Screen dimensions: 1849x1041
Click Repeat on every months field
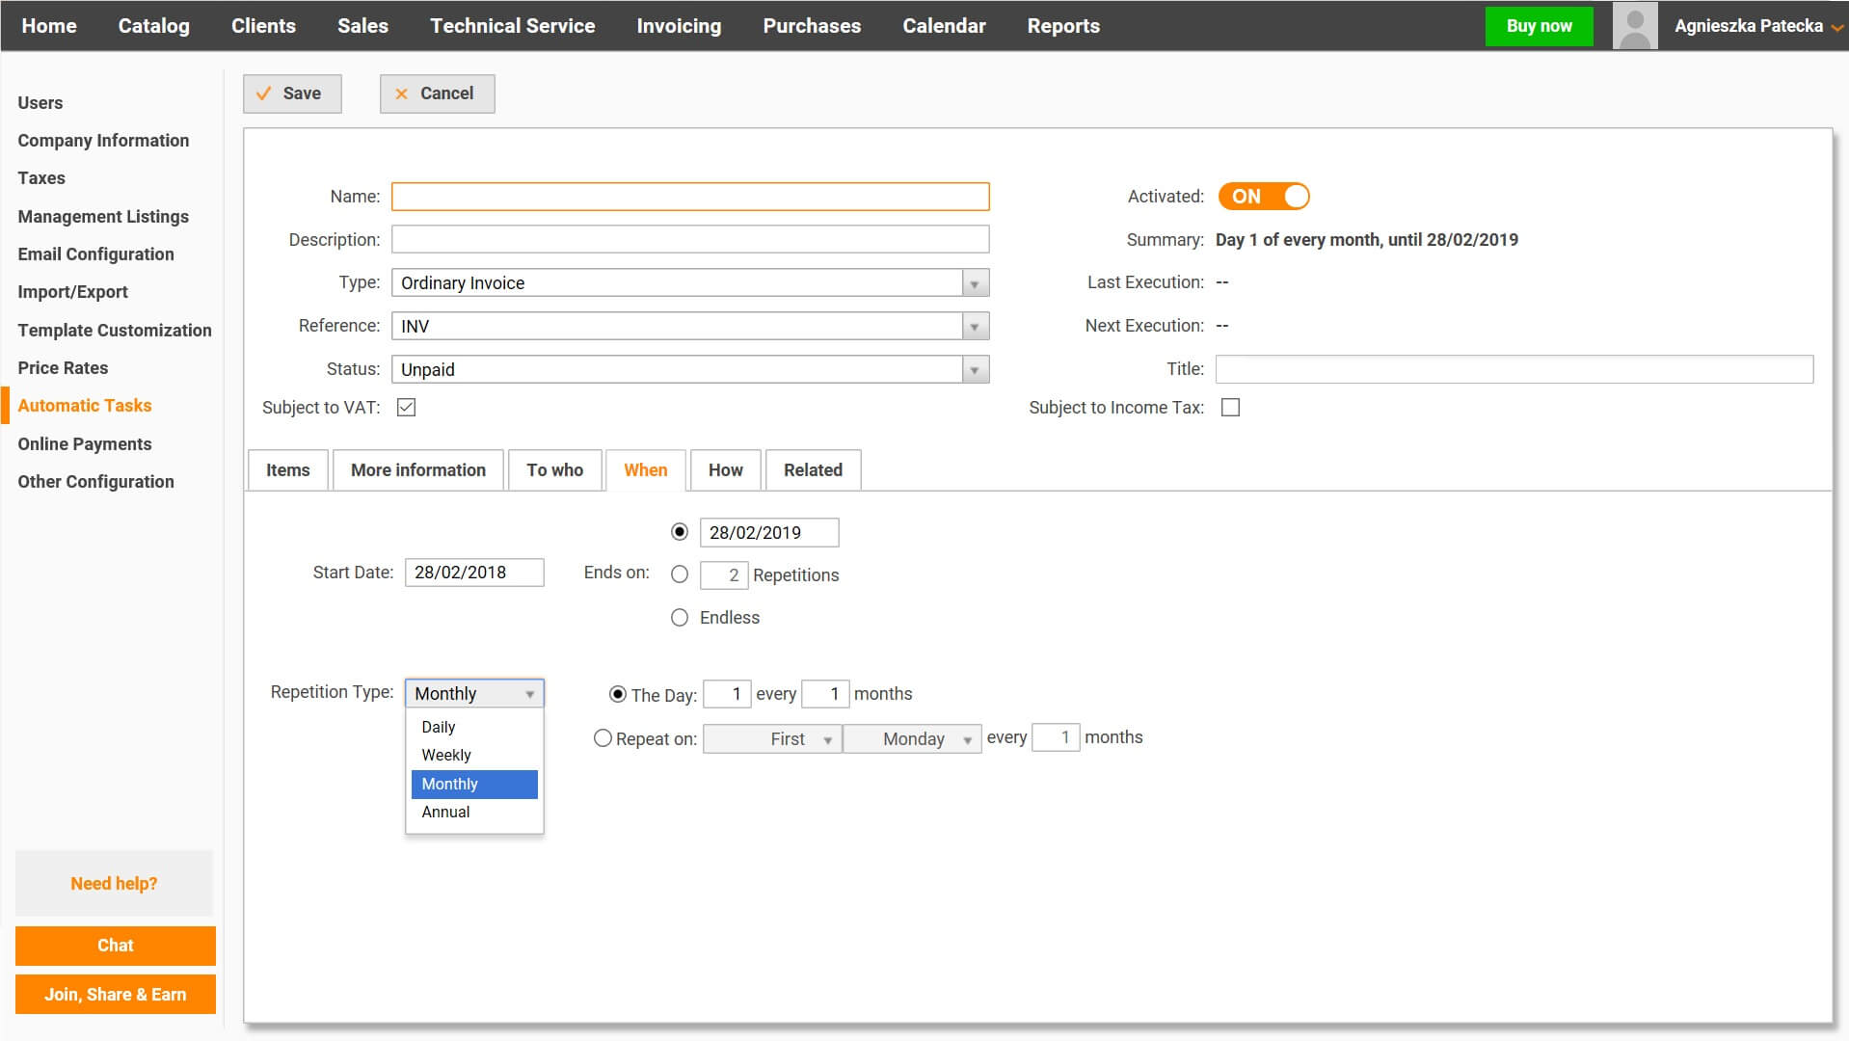point(1056,738)
